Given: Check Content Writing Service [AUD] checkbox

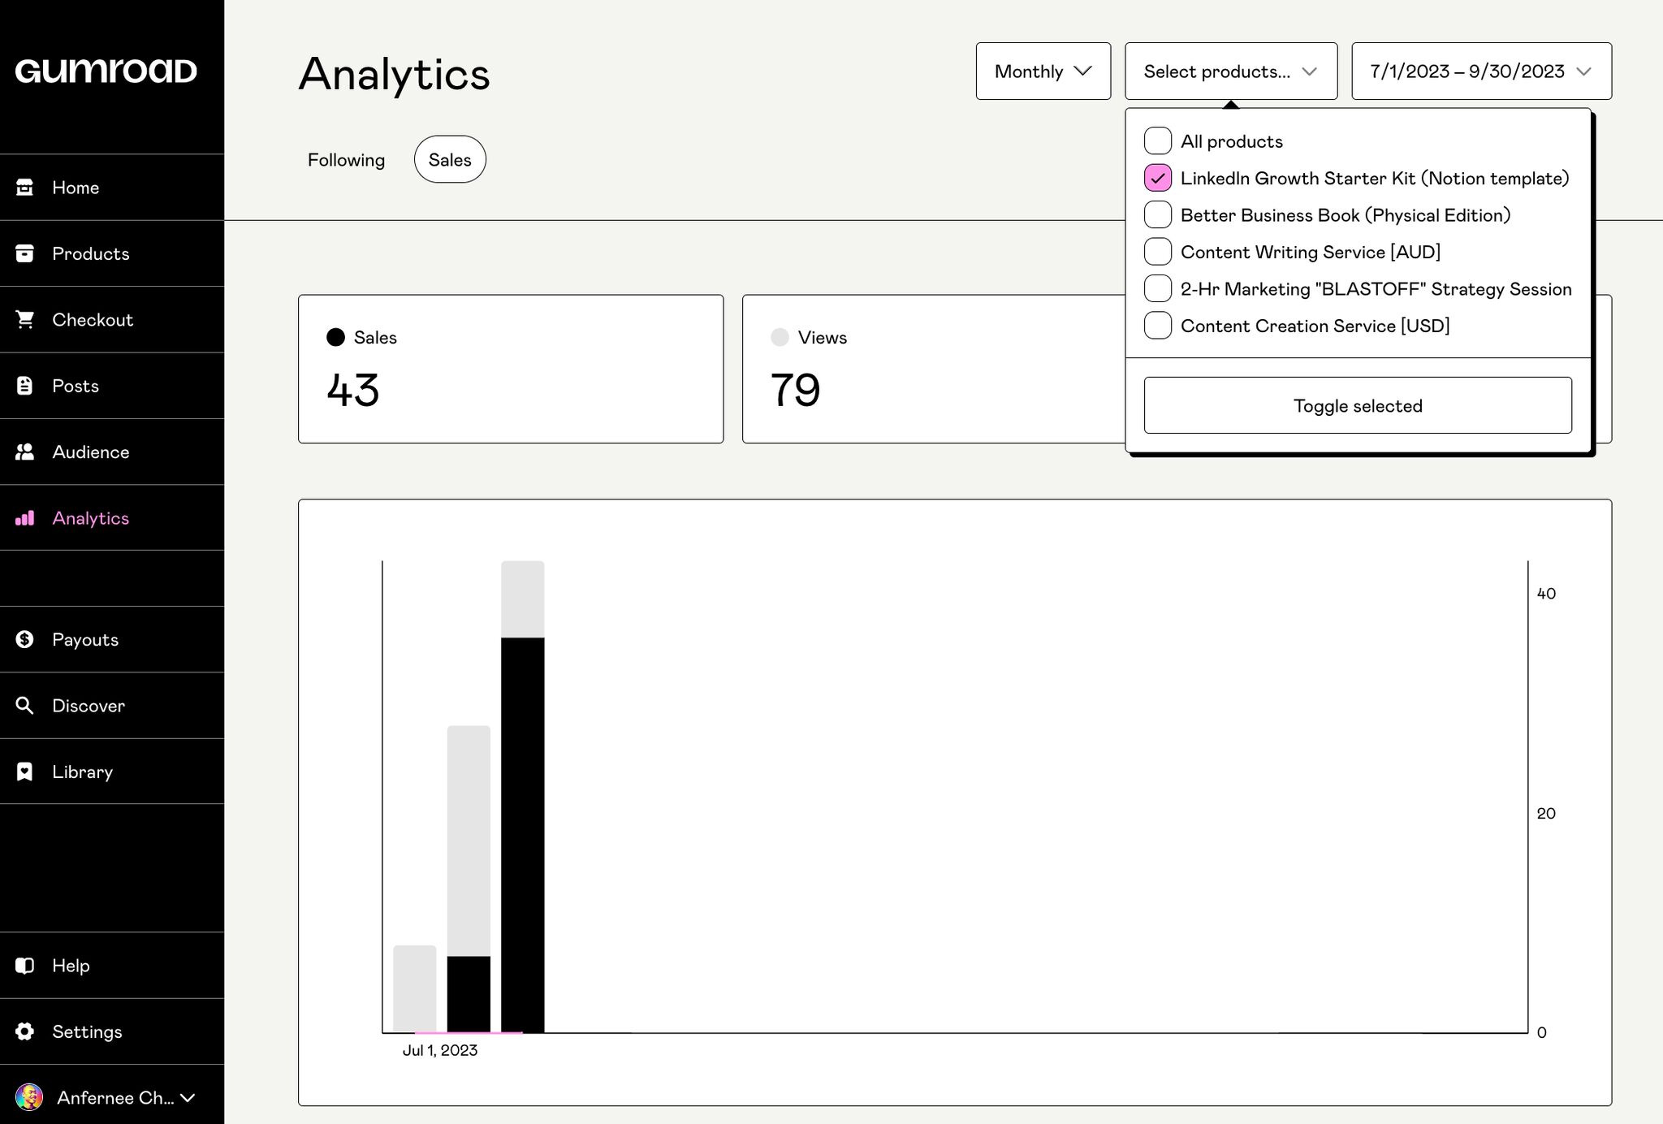Looking at the screenshot, I should click(1158, 252).
